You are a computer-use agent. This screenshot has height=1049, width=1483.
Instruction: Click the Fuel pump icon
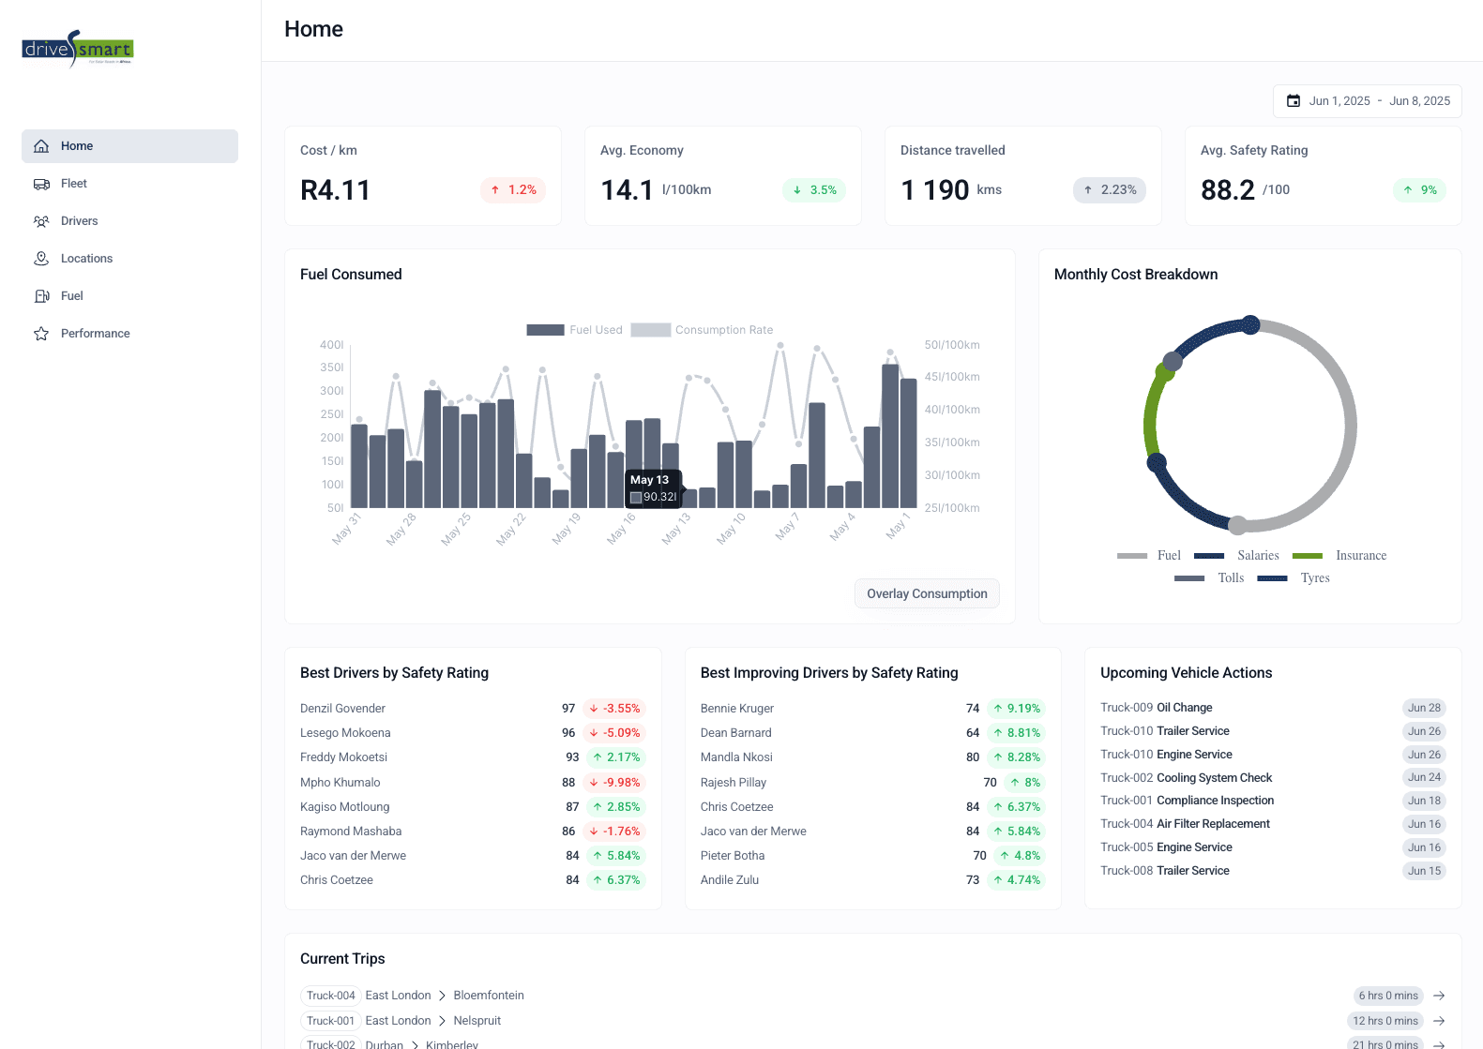coord(41,296)
